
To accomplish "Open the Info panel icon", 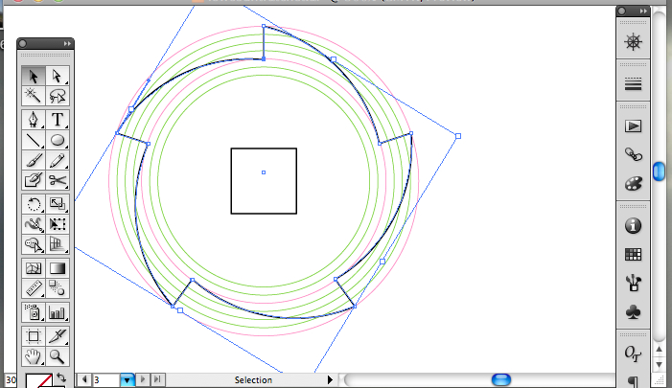I will [633, 225].
